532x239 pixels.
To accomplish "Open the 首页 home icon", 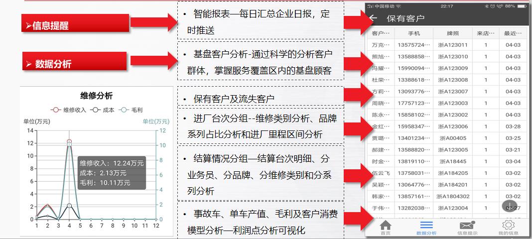I will [386, 227].
